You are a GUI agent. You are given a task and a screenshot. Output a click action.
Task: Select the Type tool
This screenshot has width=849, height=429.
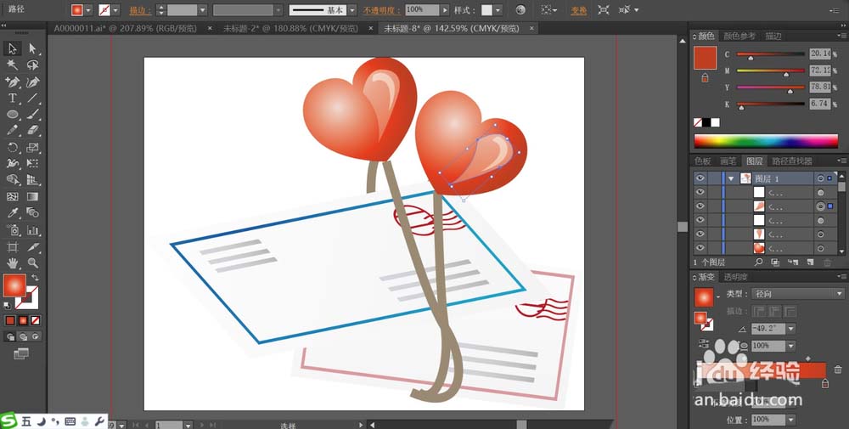coord(12,98)
